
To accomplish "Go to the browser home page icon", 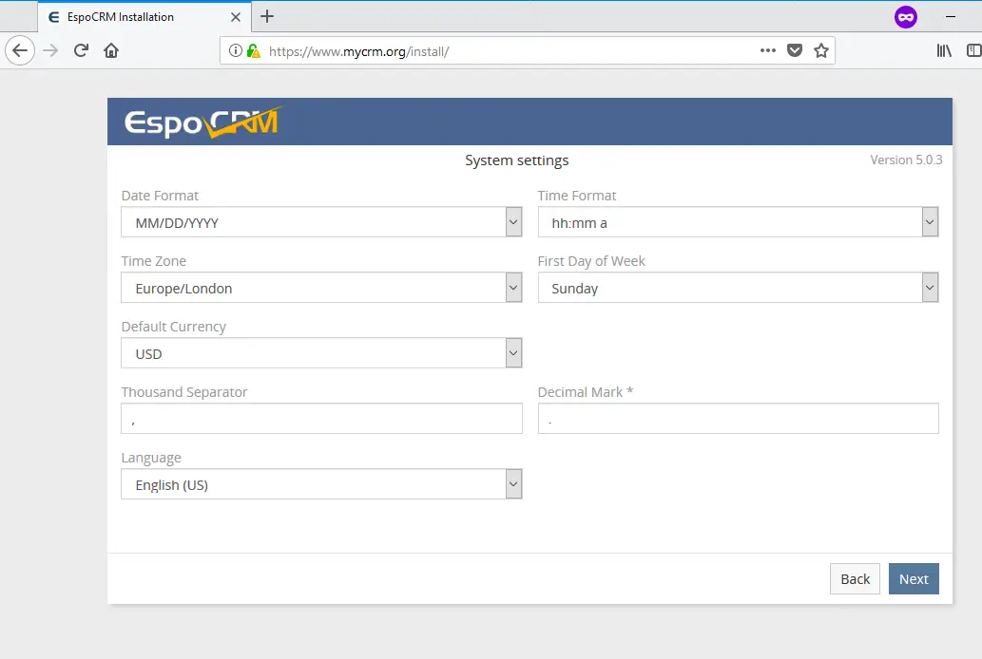I will coord(111,50).
